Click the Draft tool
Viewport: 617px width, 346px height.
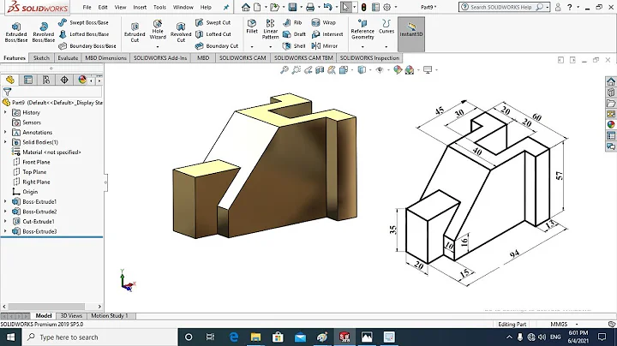(x=294, y=34)
